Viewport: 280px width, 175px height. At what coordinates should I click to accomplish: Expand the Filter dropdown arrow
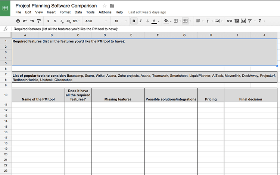[255, 21]
